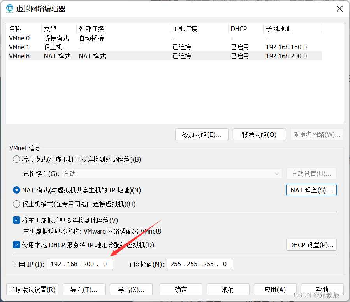
Task: Click subnet address 192.168.200.0 cell
Action: 287,56
